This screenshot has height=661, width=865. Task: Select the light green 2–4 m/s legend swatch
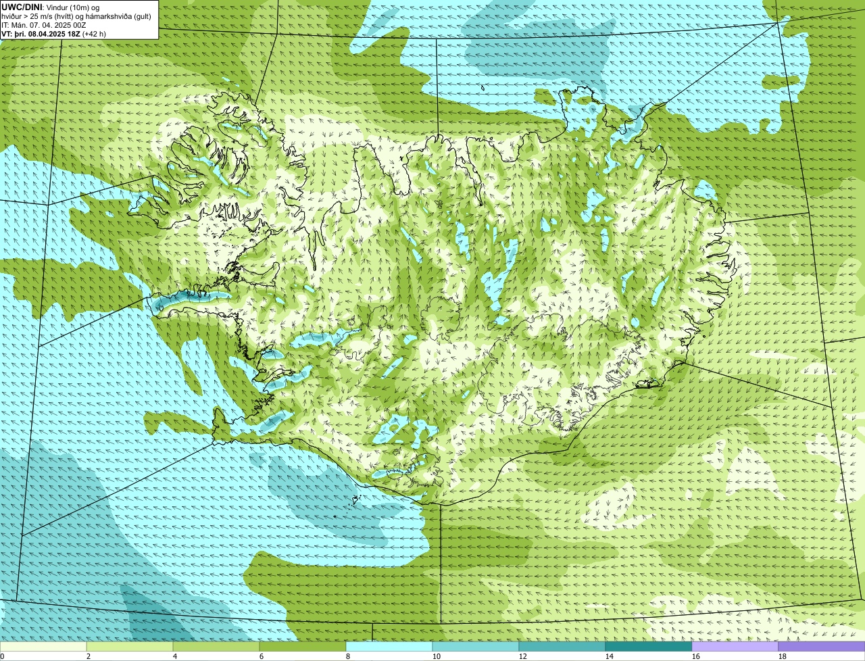pos(130,647)
